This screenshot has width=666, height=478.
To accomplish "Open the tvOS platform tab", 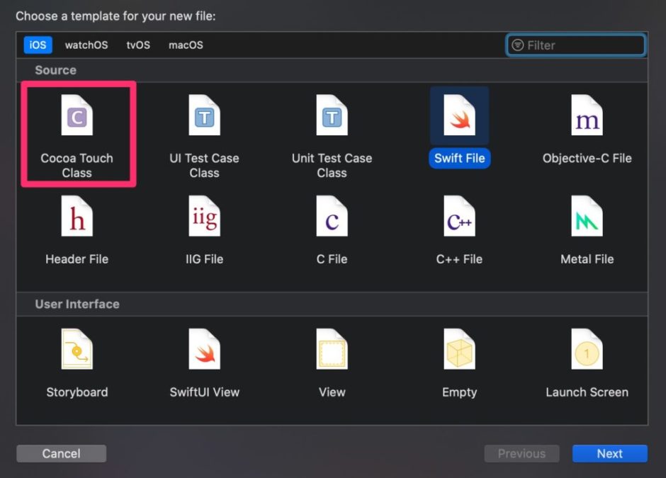I will [138, 45].
